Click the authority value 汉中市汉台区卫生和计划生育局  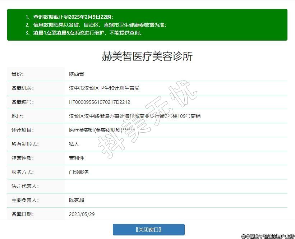[x=104, y=88]
